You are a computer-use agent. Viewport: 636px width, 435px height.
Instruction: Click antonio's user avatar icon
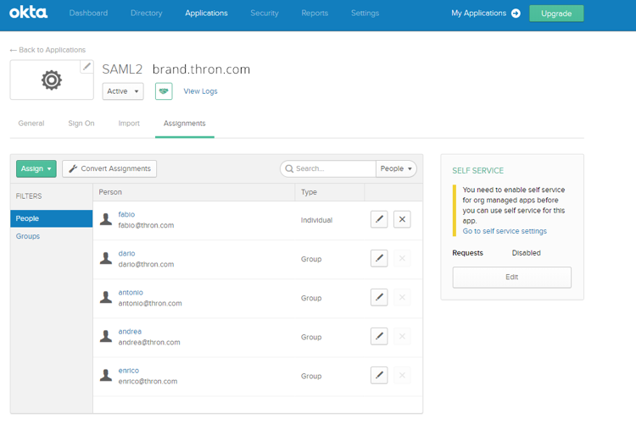[x=106, y=297]
